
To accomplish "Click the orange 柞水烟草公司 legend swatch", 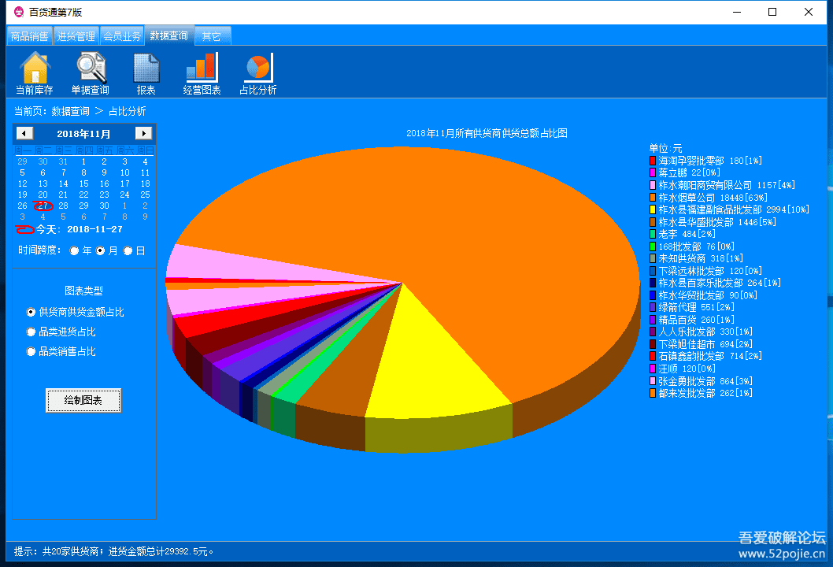I will 653,198.
